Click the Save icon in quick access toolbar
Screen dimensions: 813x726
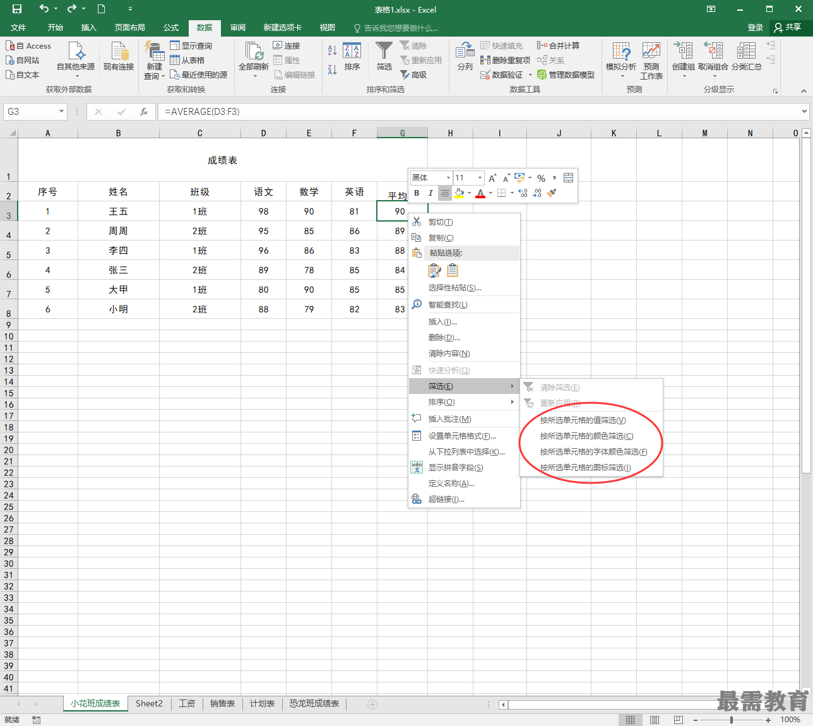pos(17,9)
